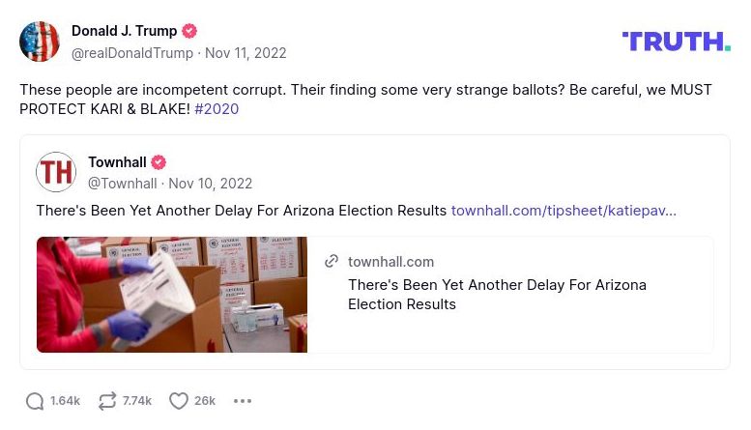Viewport: 751px width, 430px height.
Task: Open the three-dot more options menu
Action: (243, 401)
